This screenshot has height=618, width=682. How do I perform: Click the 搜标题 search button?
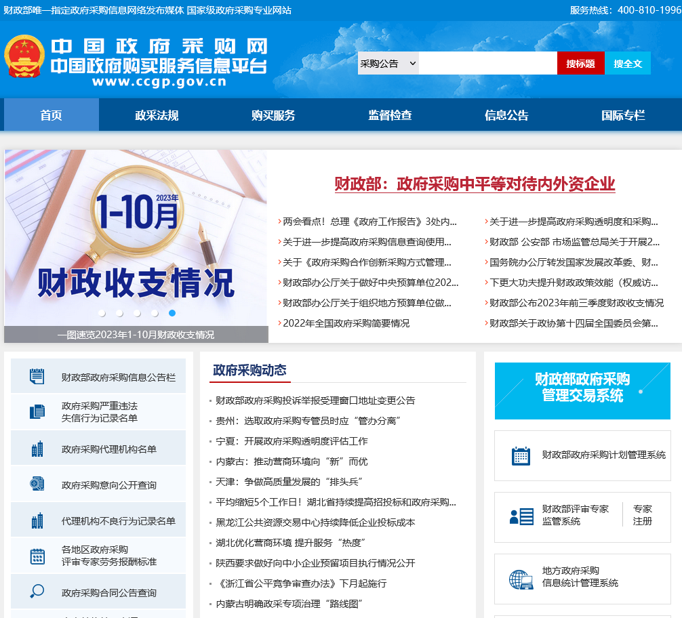pos(580,62)
